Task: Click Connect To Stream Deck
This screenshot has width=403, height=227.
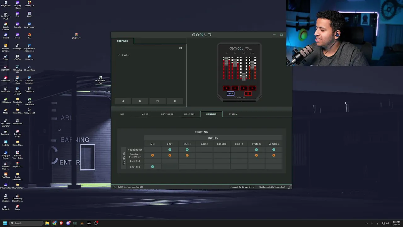Action: (x=242, y=187)
